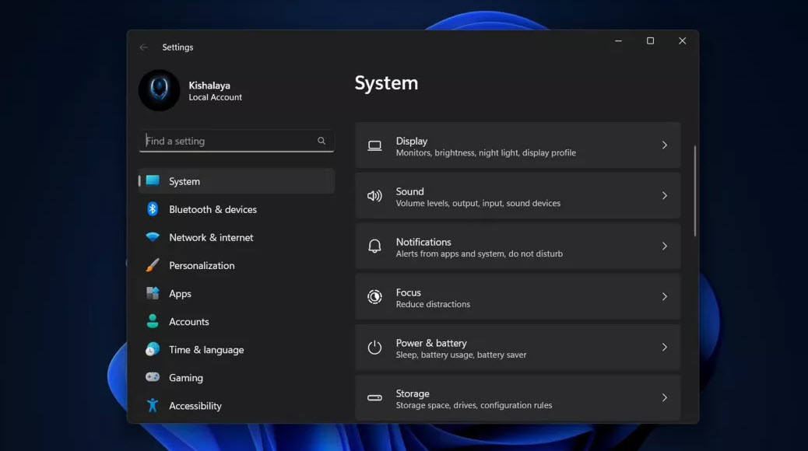Click the search magnifier icon
The width and height of the screenshot is (808, 451).
click(x=321, y=141)
